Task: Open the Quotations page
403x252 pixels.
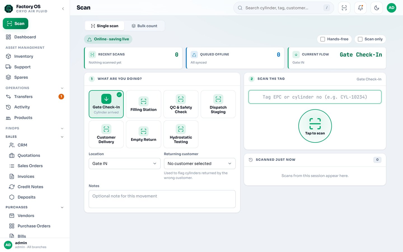Action: pyautogui.click(x=36, y=155)
